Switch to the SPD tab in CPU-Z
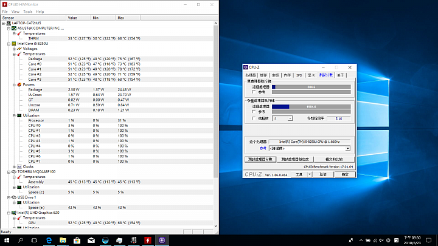 click(x=299, y=75)
